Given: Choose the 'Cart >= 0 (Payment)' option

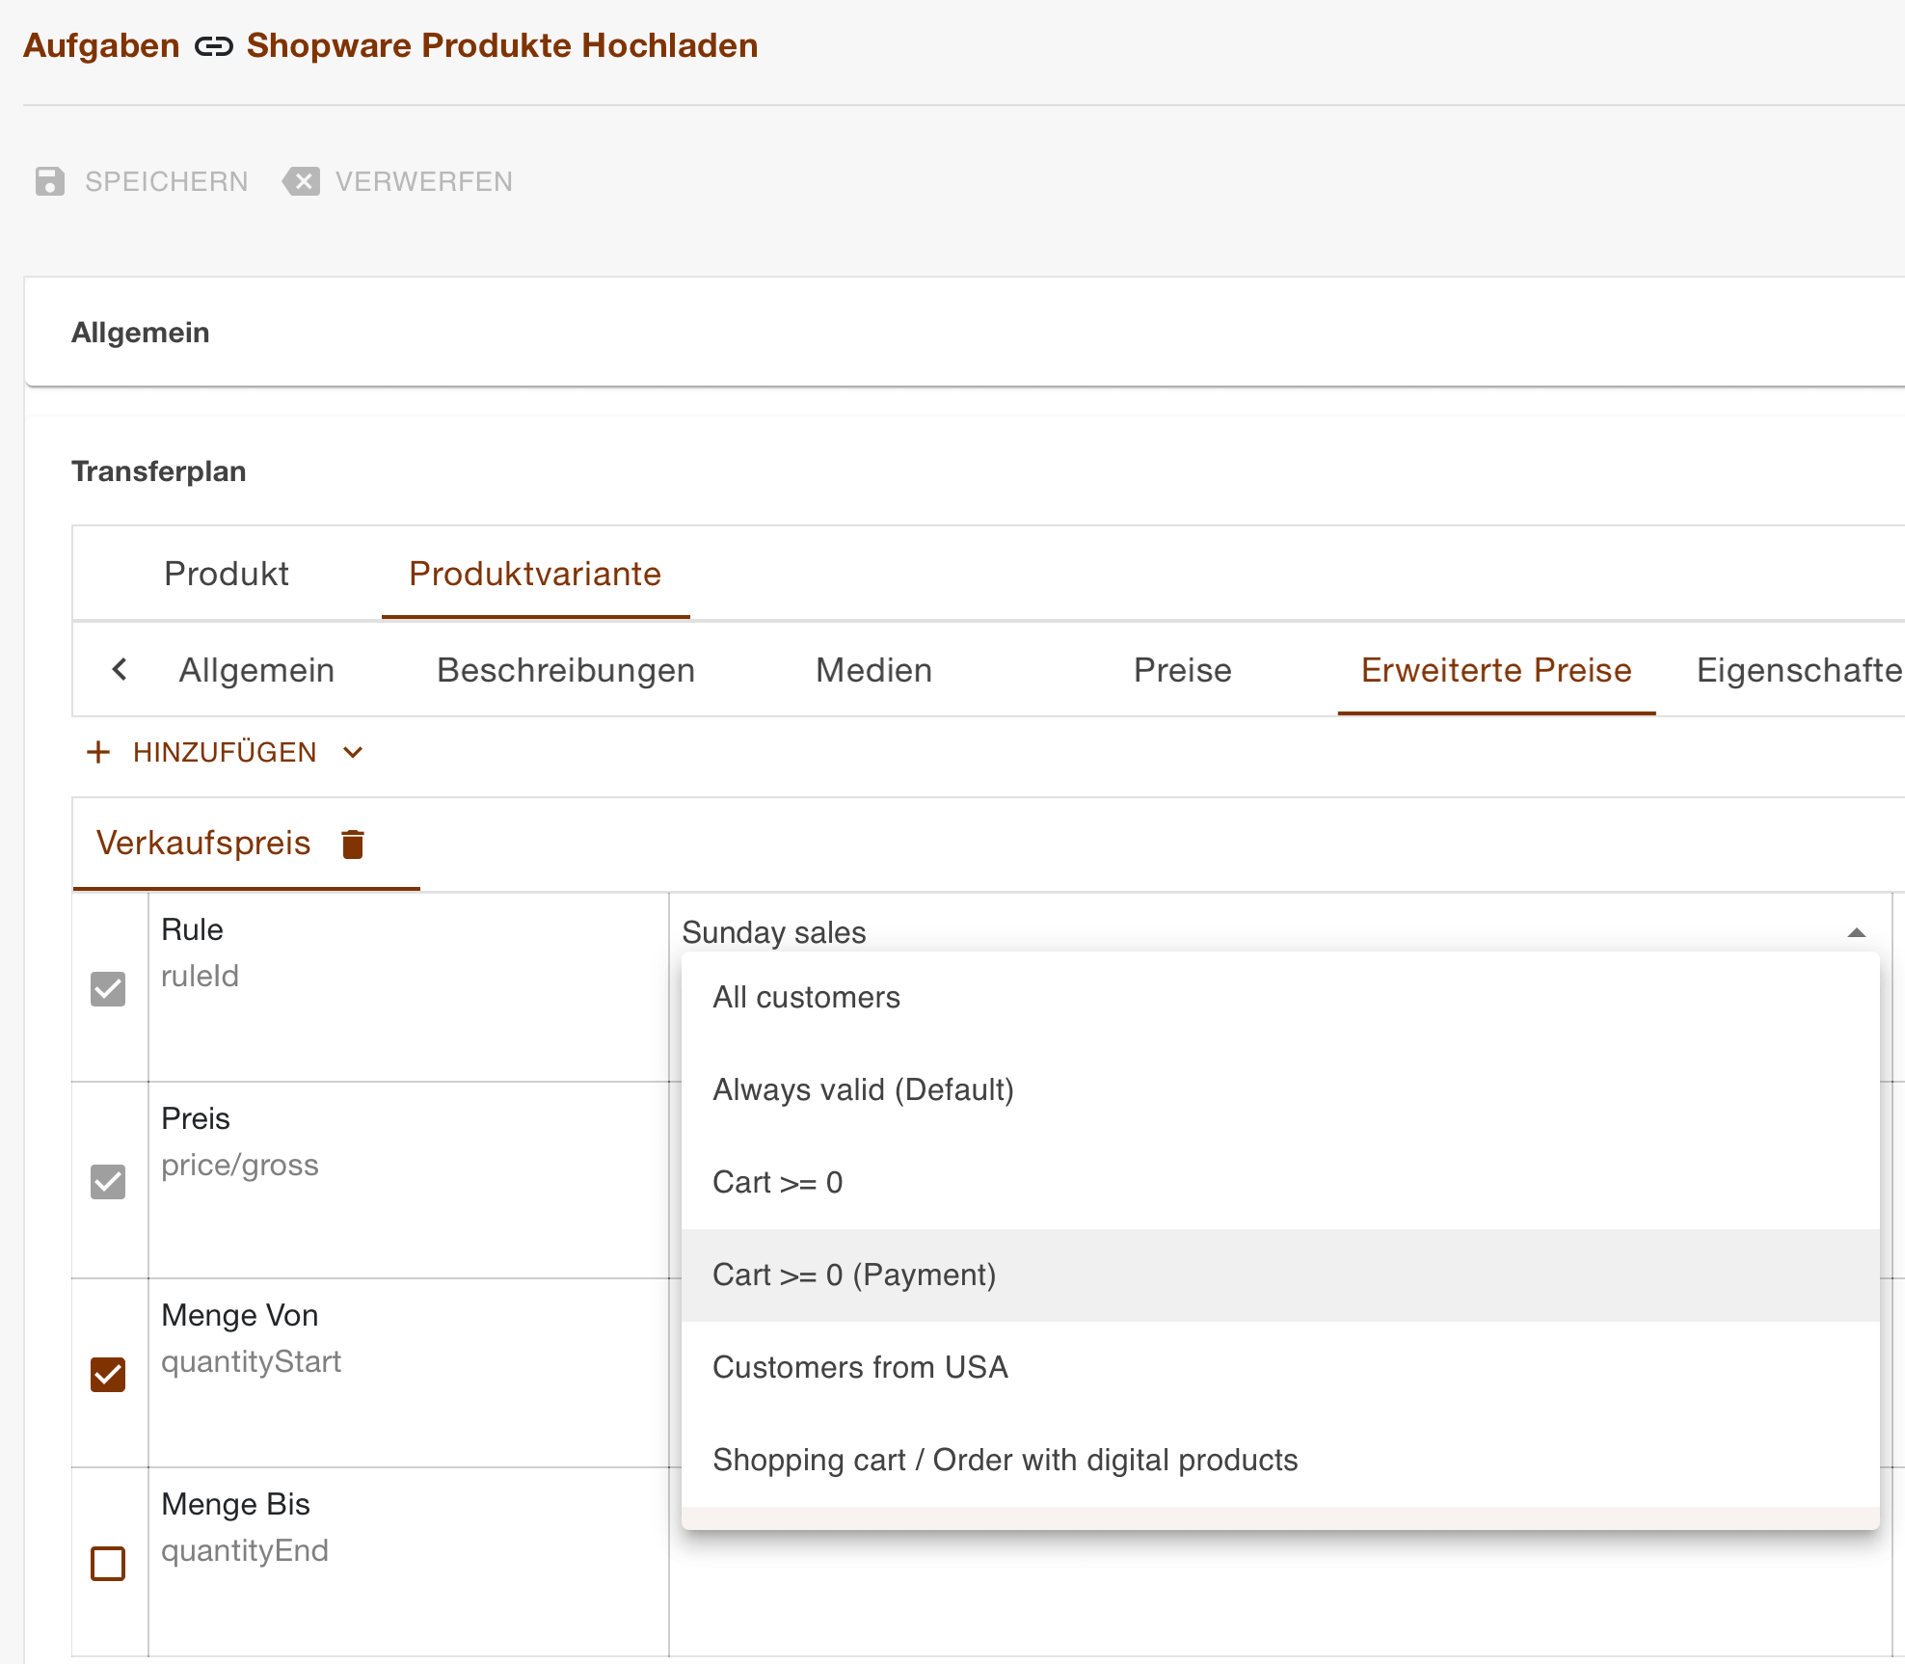Looking at the screenshot, I should (1280, 1275).
